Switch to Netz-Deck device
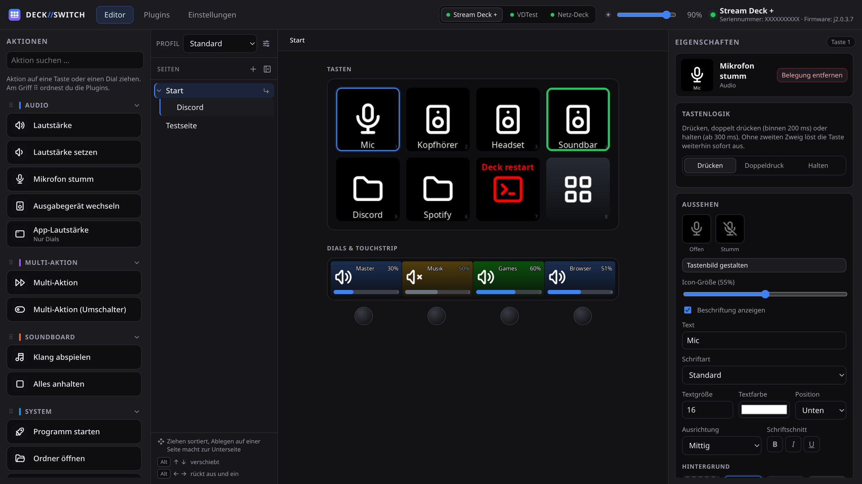This screenshot has width=862, height=484. click(x=570, y=15)
